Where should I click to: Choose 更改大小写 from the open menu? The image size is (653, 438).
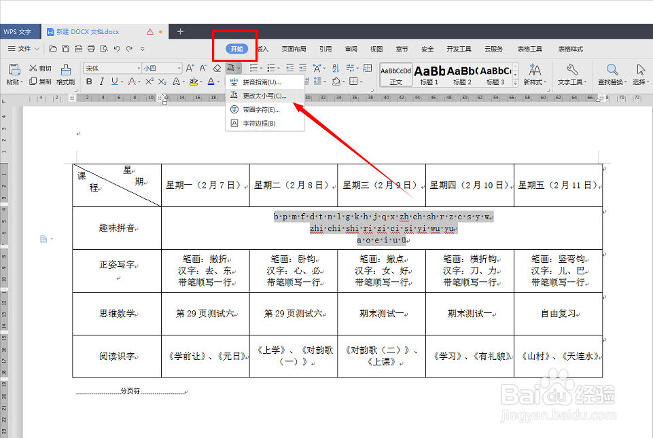[265, 95]
